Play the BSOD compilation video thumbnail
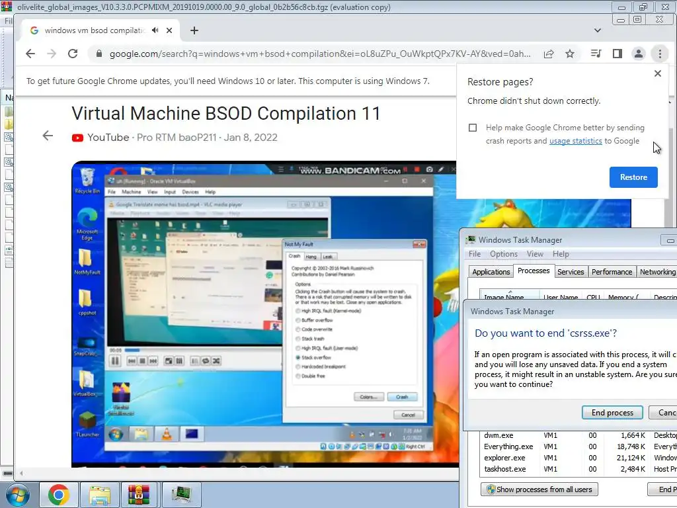This screenshot has width=677, height=508. coord(264,314)
